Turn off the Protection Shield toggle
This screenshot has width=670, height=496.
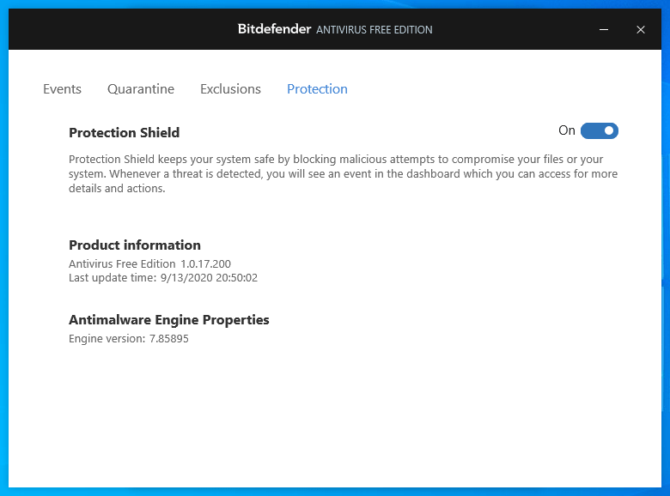[599, 130]
